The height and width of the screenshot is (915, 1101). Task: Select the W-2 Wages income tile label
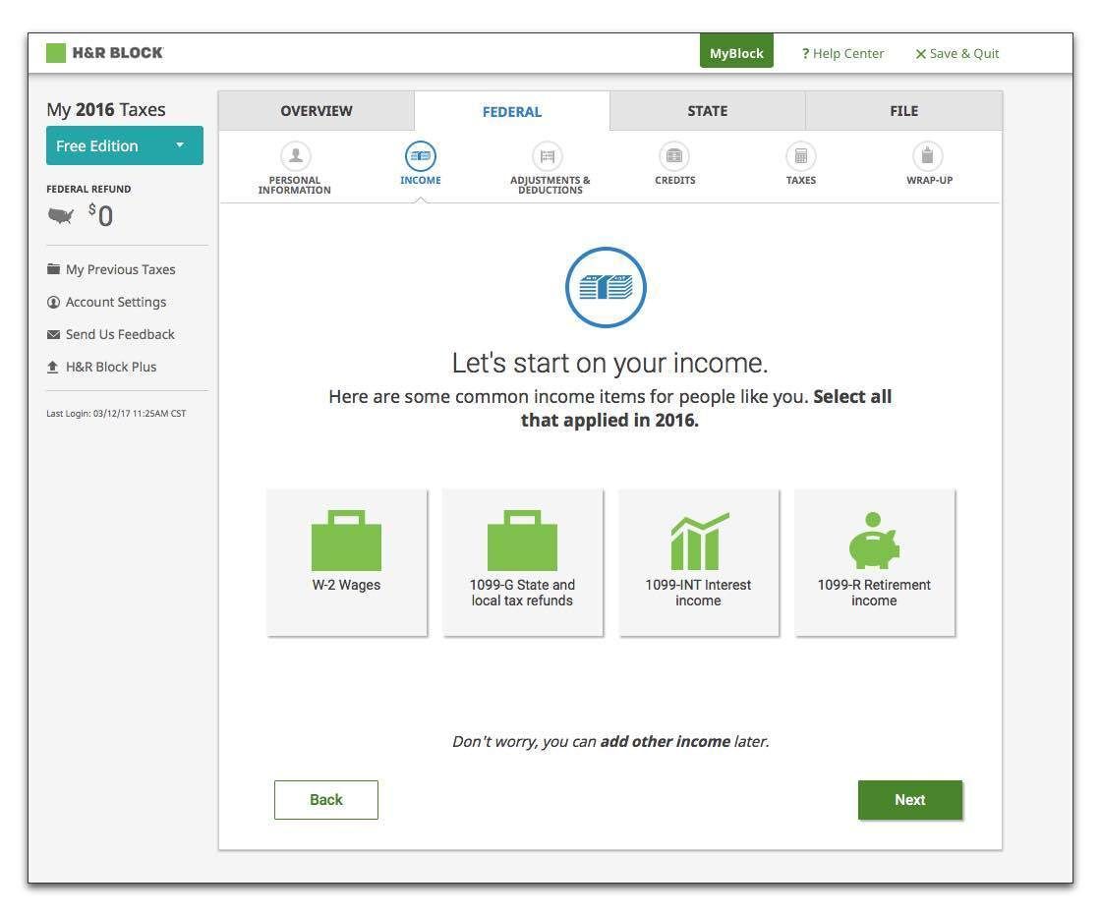click(346, 585)
